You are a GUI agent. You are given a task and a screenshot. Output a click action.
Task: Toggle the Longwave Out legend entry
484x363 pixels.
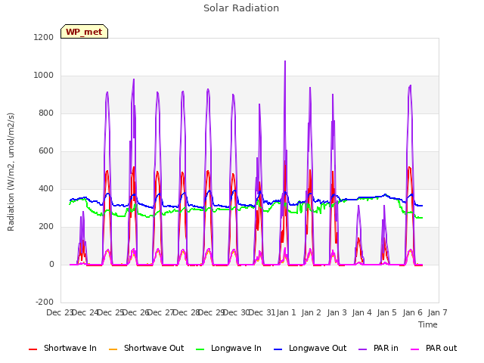(310, 348)
